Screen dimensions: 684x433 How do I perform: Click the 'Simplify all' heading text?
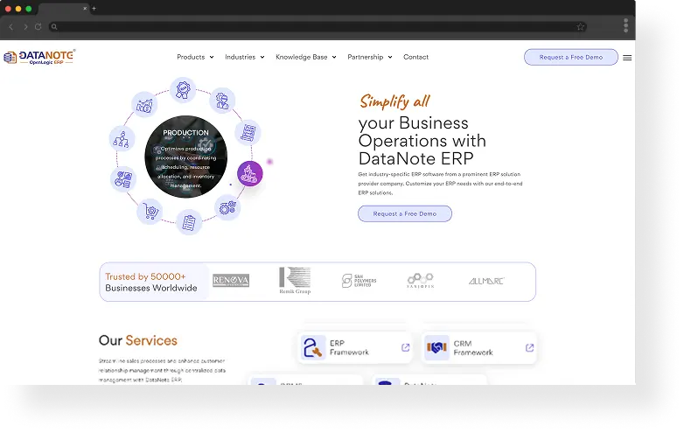(x=394, y=101)
